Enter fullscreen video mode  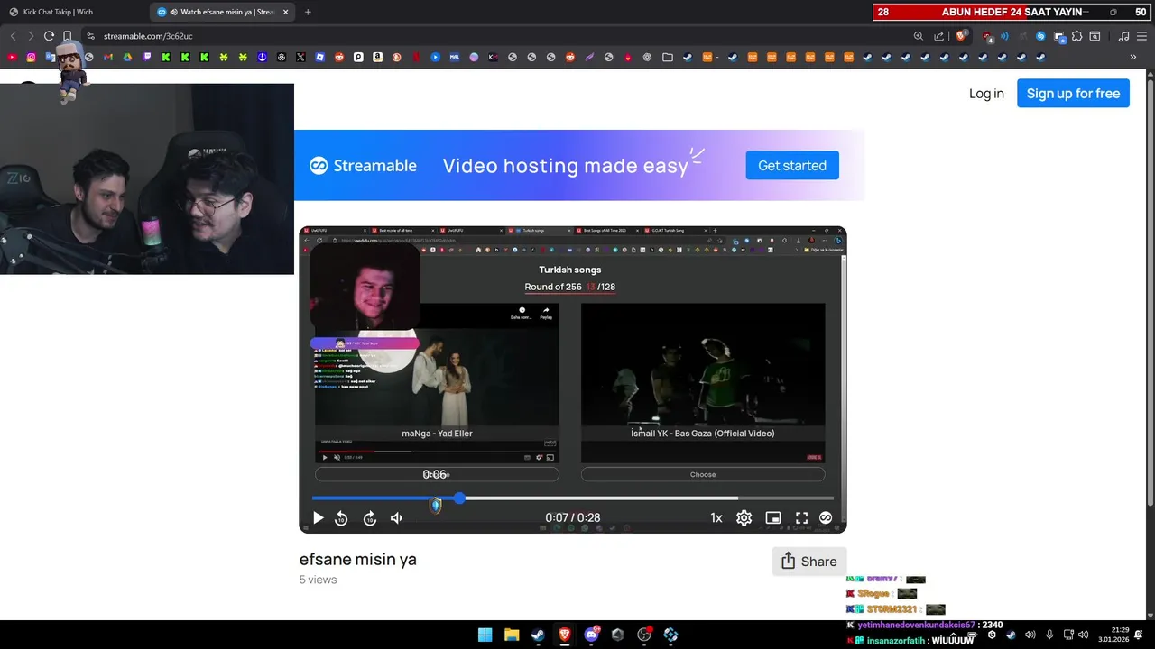point(801,518)
